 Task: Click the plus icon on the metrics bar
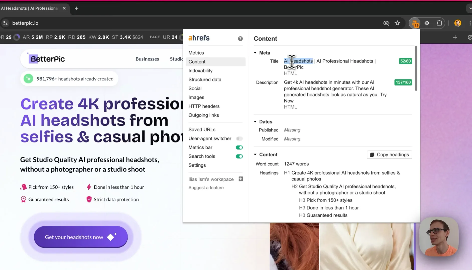click(x=455, y=37)
